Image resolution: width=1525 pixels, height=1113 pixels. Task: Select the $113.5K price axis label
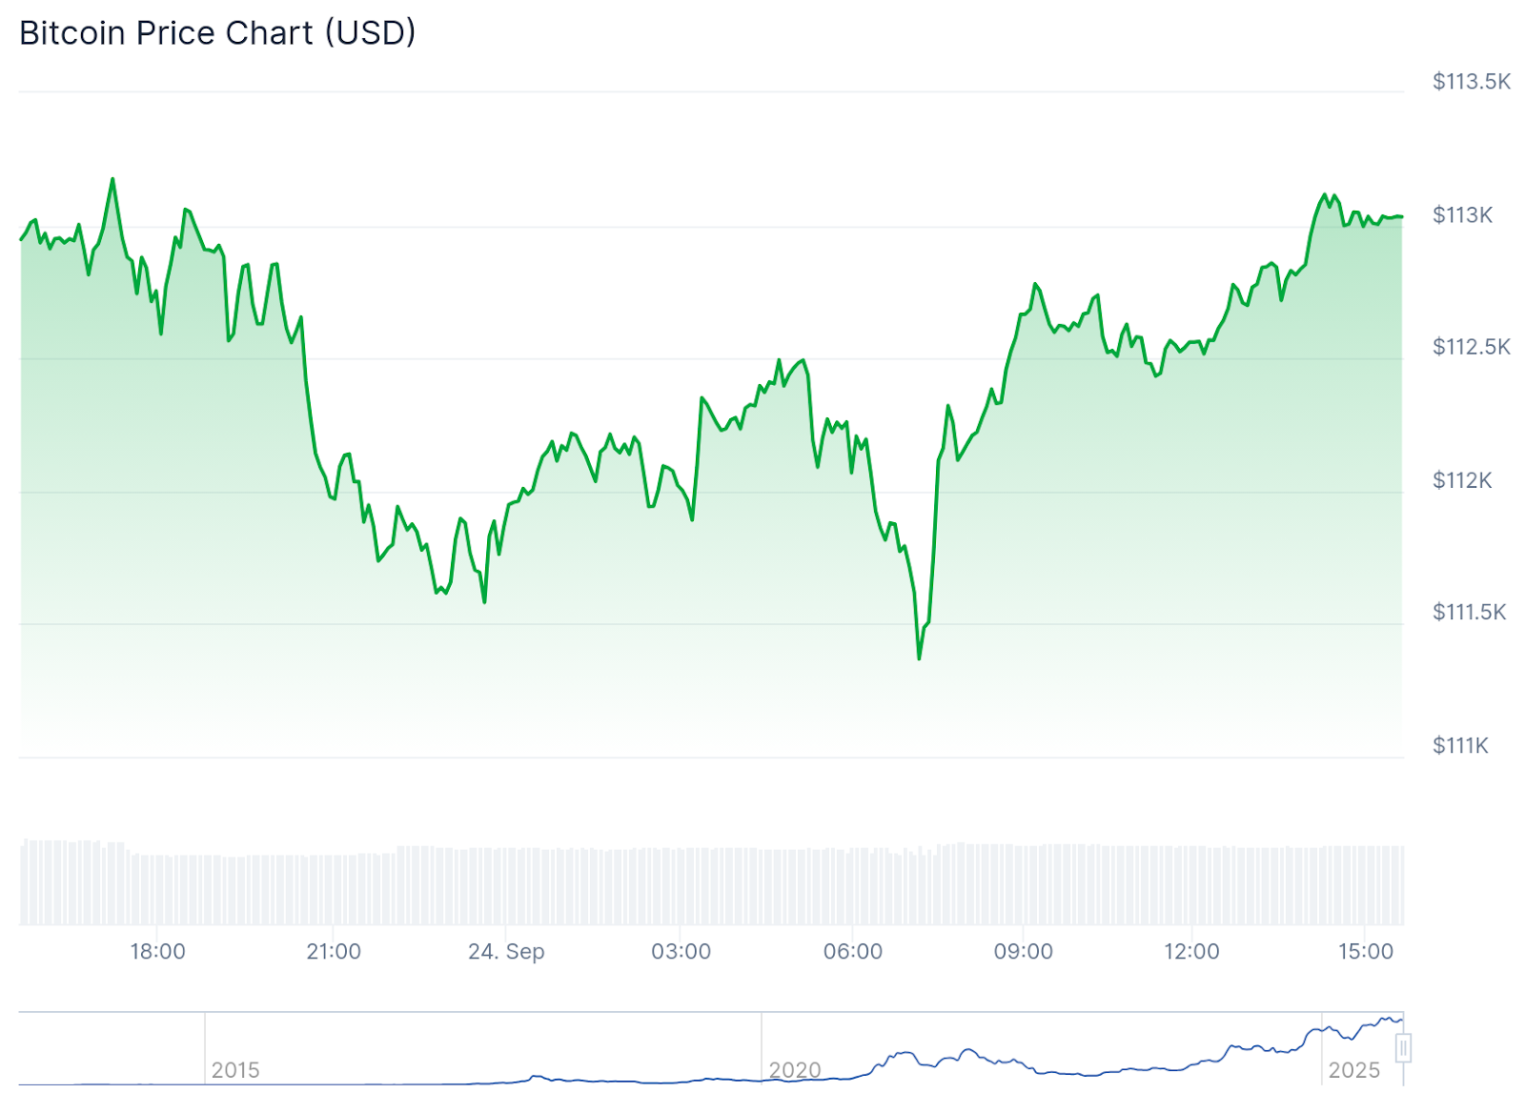(1472, 81)
